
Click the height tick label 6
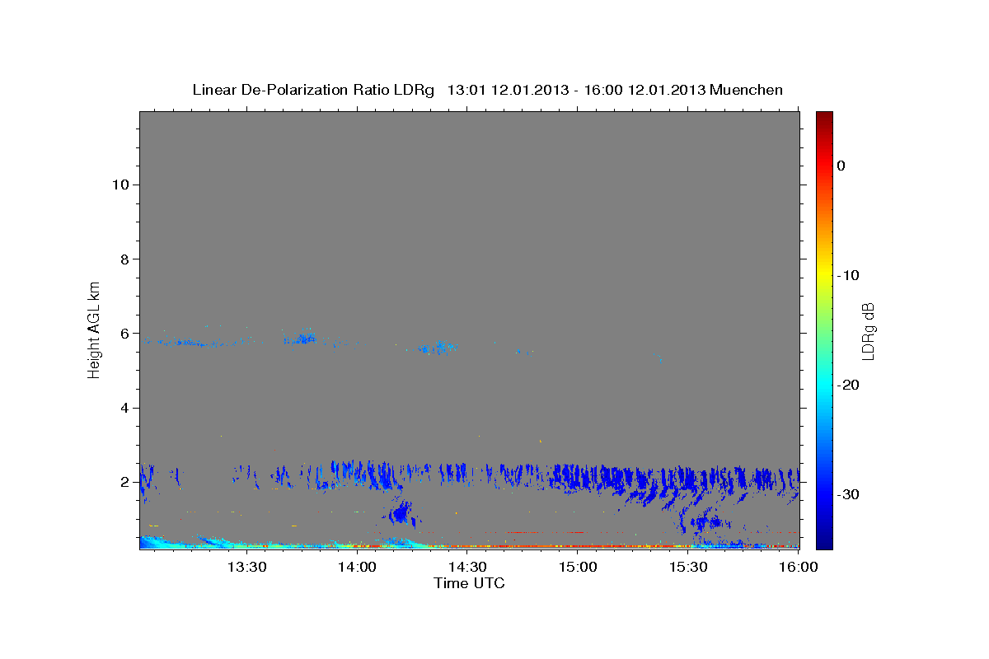pos(123,334)
